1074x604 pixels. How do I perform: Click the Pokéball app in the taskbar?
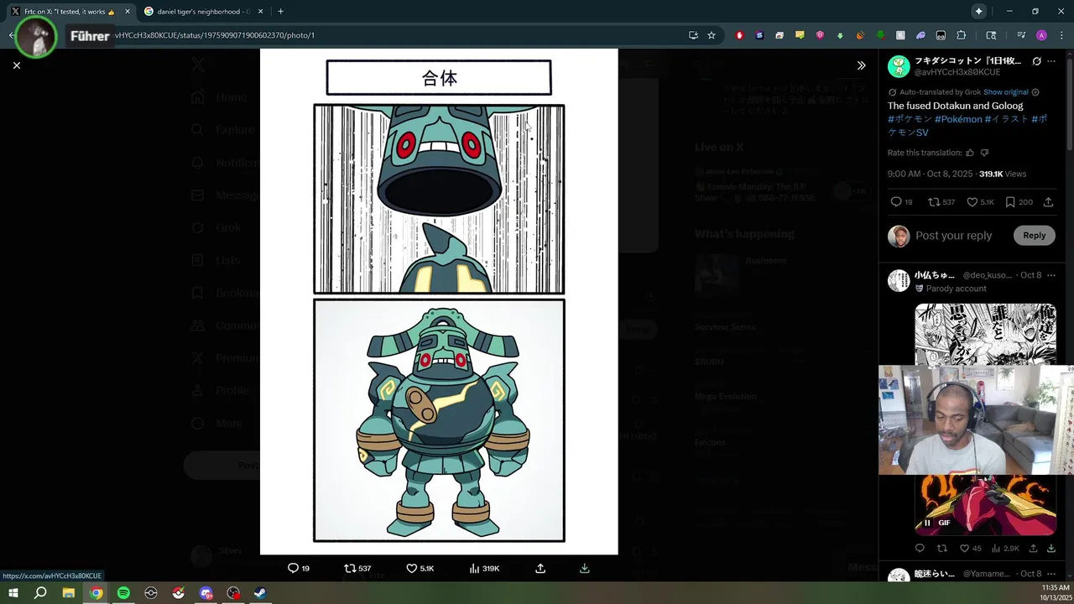coord(178,593)
